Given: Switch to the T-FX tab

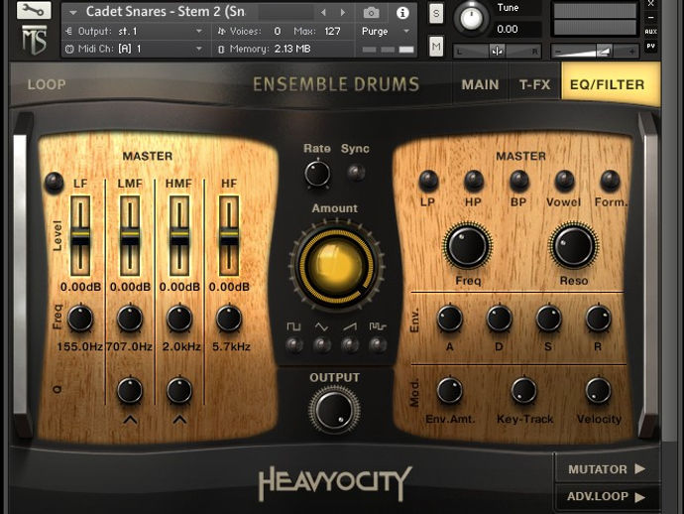Looking at the screenshot, I should coord(535,84).
